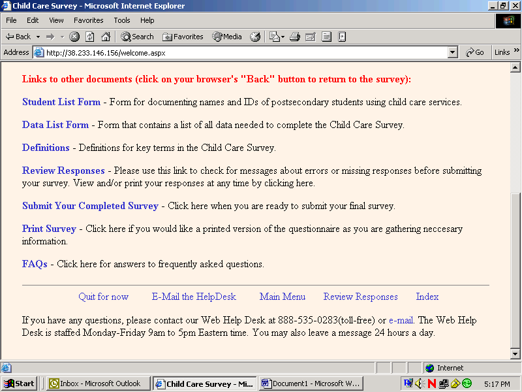
Task: Open the Back button history dropdown arrow
Action: (x=38, y=37)
